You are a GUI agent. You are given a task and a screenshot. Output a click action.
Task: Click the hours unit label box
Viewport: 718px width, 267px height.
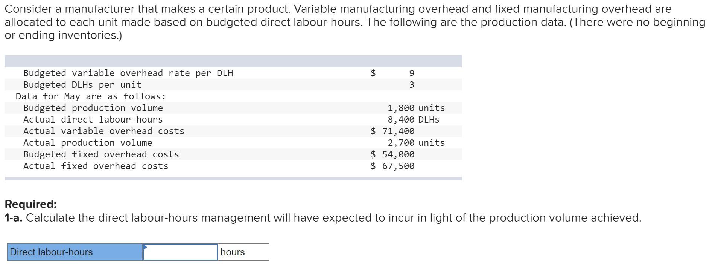243,252
